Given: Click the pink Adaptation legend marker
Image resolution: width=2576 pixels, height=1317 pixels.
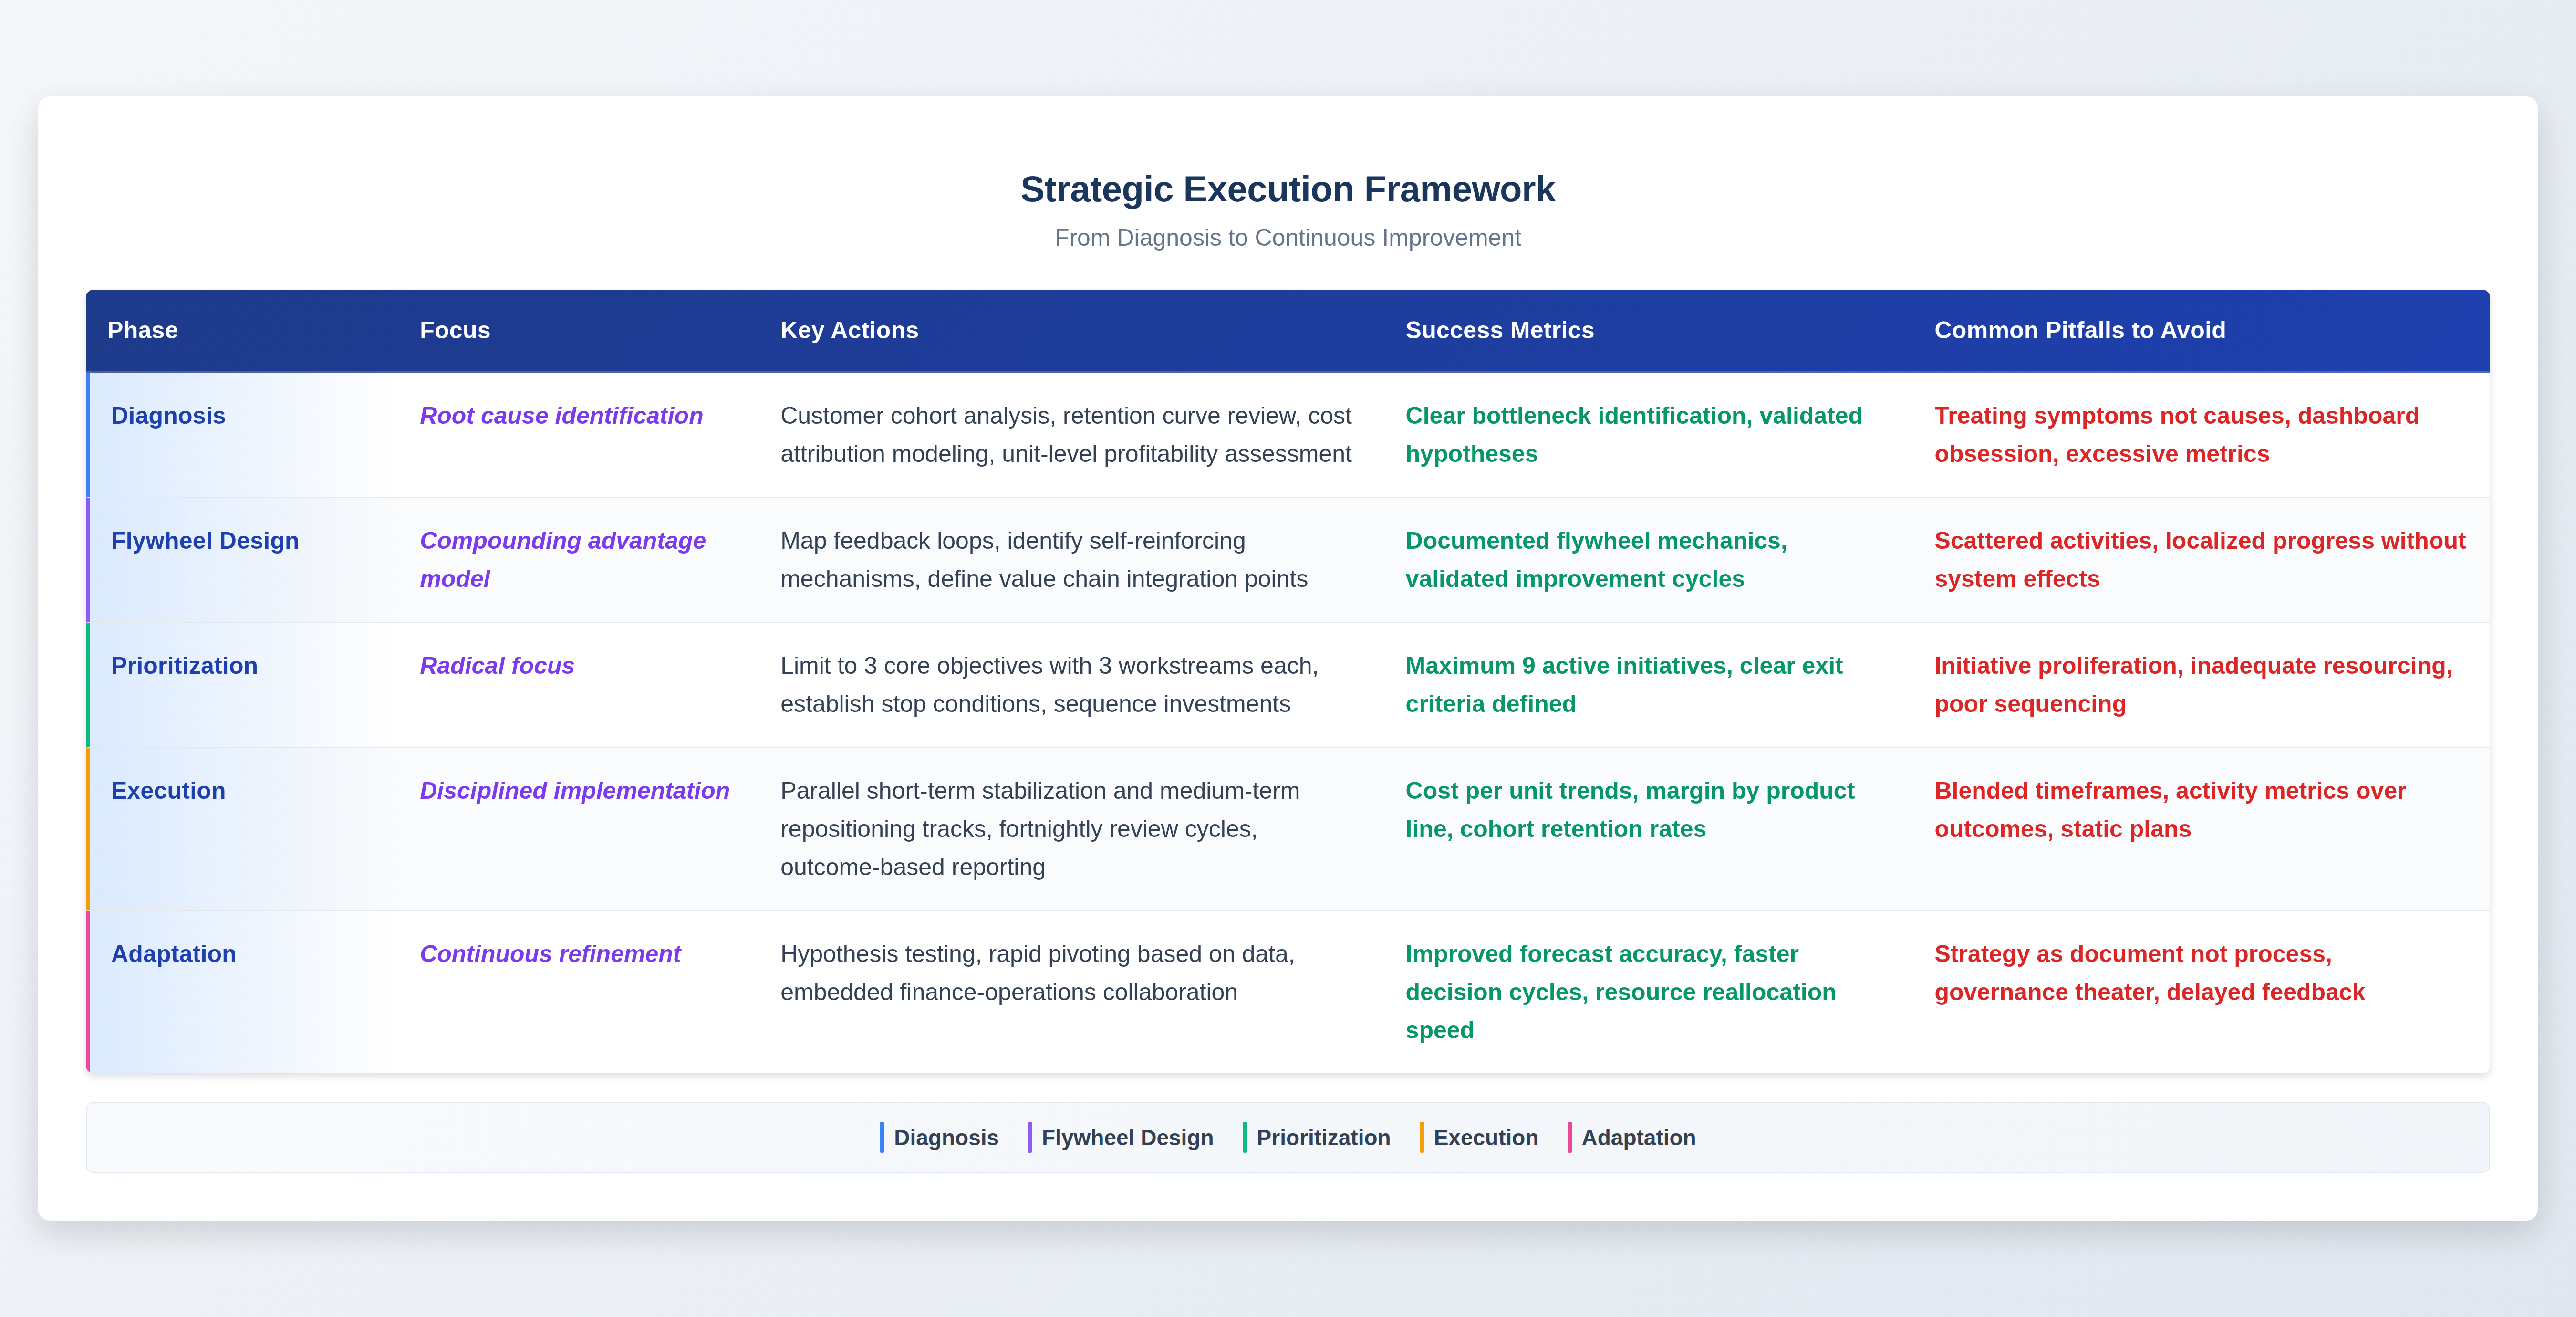Looking at the screenshot, I should (1569, 1137).
